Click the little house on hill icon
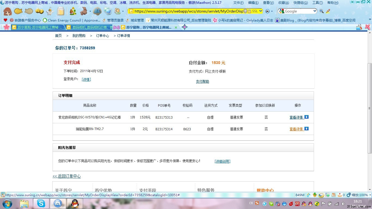 coord(73,11)
